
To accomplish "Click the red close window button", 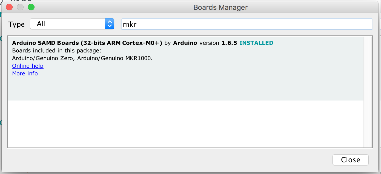I will [9, 7].
